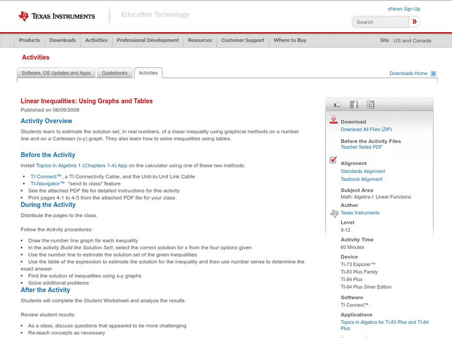Switch to Software, OS Updates and Apps tab
This screenshot has width=452, height=338.
point(56,73)
